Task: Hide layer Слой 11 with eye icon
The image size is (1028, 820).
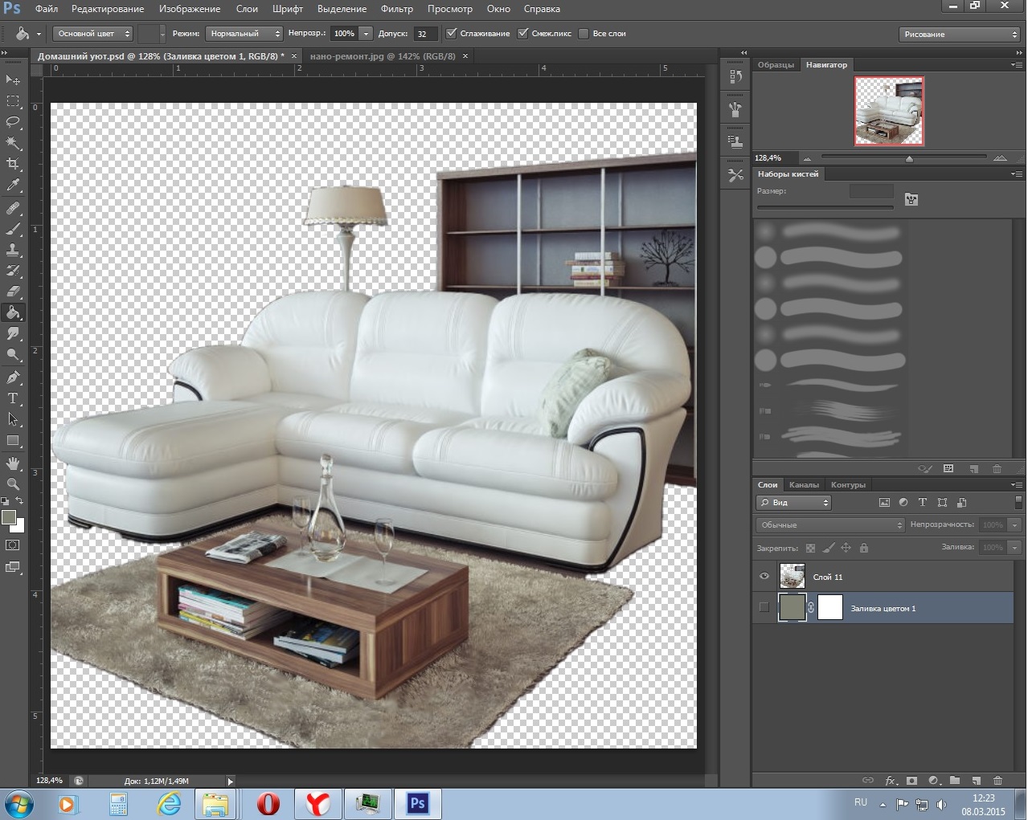Action: tap(764, 576)
